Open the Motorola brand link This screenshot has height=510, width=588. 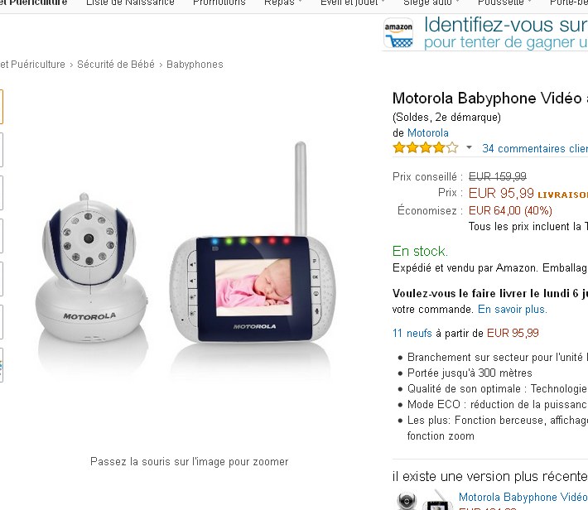pos(428,132)
